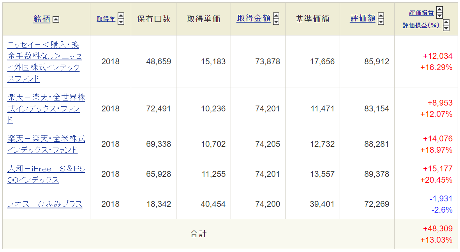
Task: Click the 保有口数 column header
Action: [x=154, y=19]
